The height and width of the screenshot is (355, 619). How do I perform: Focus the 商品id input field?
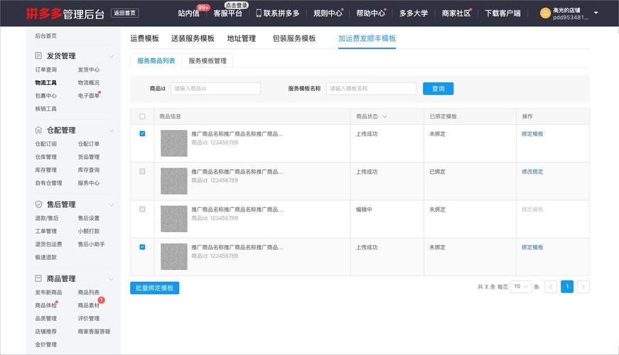coord(215,89)
